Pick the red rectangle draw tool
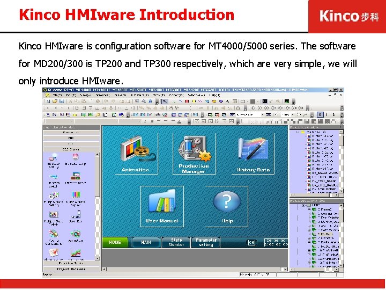Screen dimensions: 386x290 pos(187,101)
